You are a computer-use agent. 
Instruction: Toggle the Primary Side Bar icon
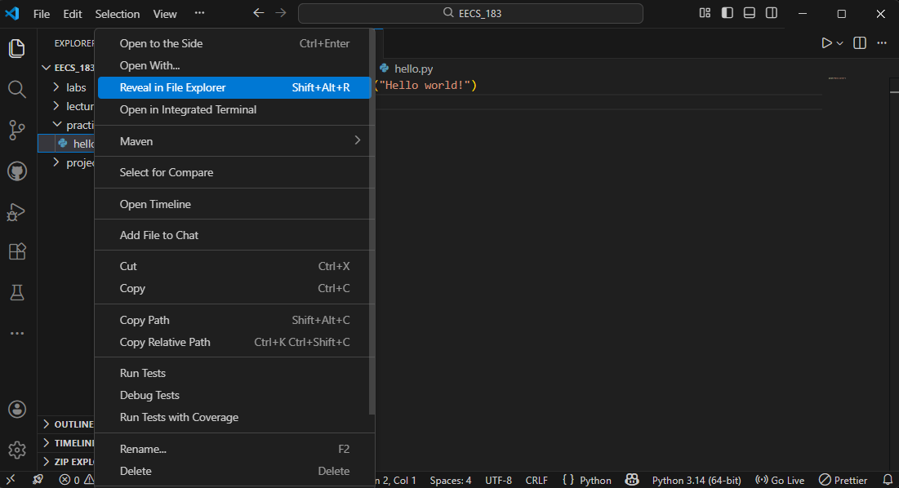(727, 13)
